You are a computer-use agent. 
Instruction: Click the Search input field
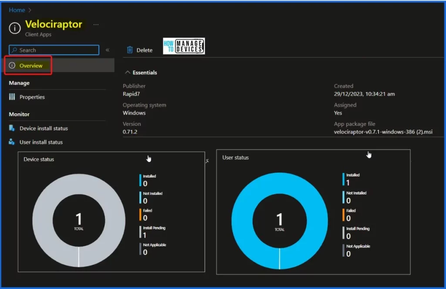tap(54, 50)
